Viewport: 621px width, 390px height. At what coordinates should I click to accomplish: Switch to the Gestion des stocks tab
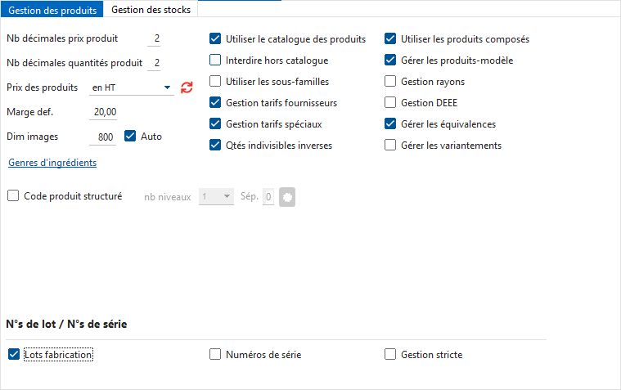pos(151,10)
